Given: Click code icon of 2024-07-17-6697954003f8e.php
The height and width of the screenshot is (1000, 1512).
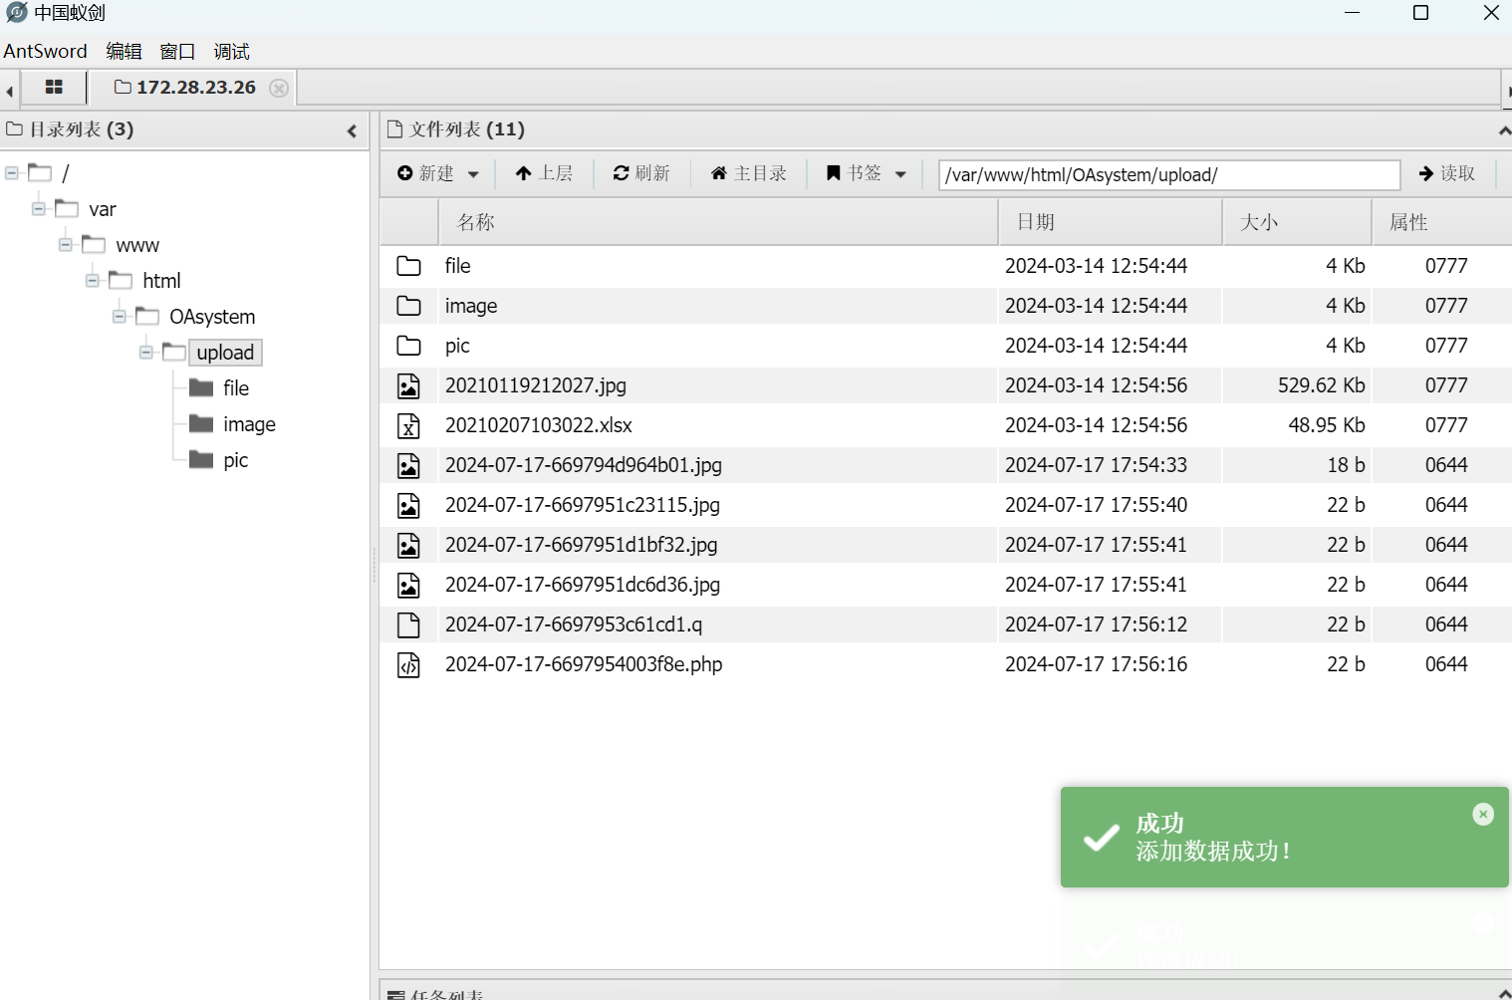Looking at the screenshot, I should pos(408,664).
